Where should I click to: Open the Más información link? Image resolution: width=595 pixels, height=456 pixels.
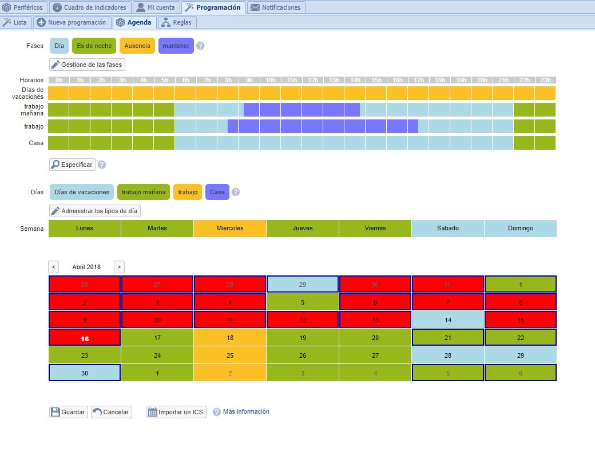click(x=246, y=411)
